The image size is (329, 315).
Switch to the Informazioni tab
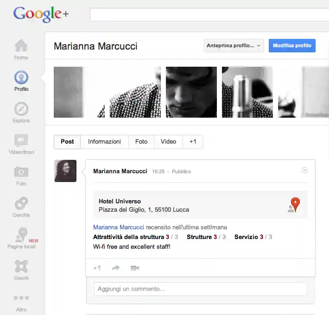click(x=104, y=142)
